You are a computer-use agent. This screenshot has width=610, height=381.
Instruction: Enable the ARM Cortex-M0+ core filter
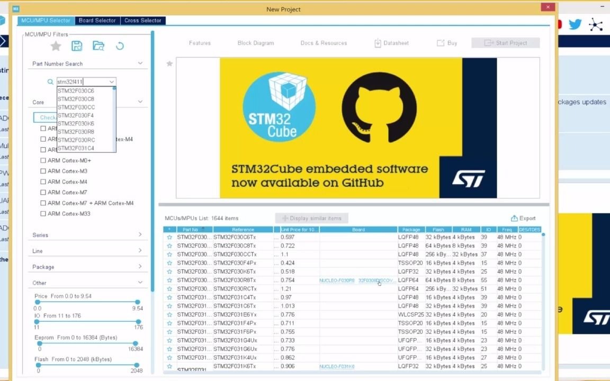pos(43,160)
